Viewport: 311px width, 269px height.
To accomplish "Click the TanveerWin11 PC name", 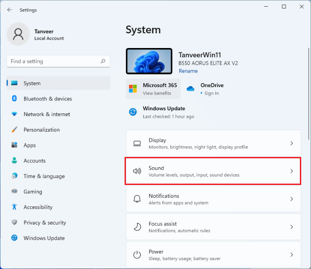I will tap(199, 55).
